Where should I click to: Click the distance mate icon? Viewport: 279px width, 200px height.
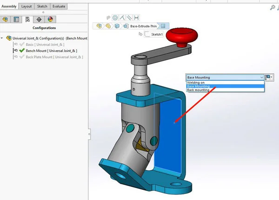click(x=137, y=18)
